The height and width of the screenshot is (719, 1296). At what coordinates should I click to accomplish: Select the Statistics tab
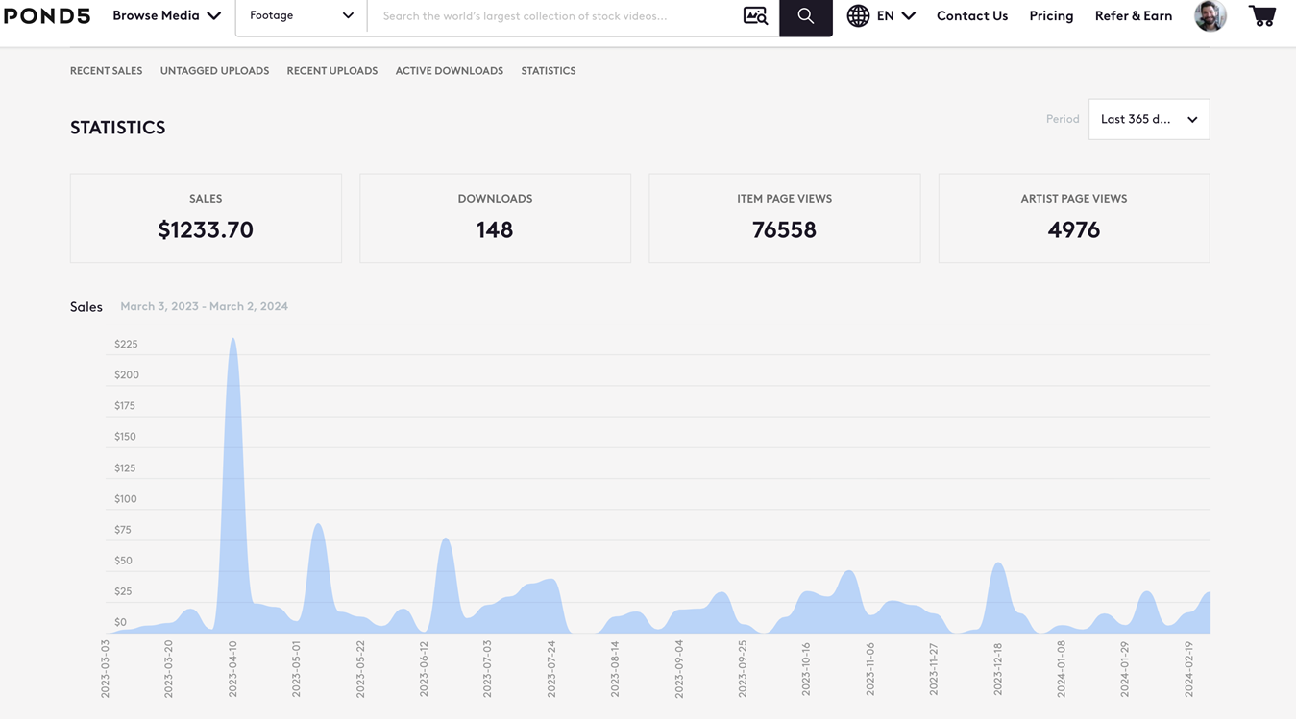548,71
